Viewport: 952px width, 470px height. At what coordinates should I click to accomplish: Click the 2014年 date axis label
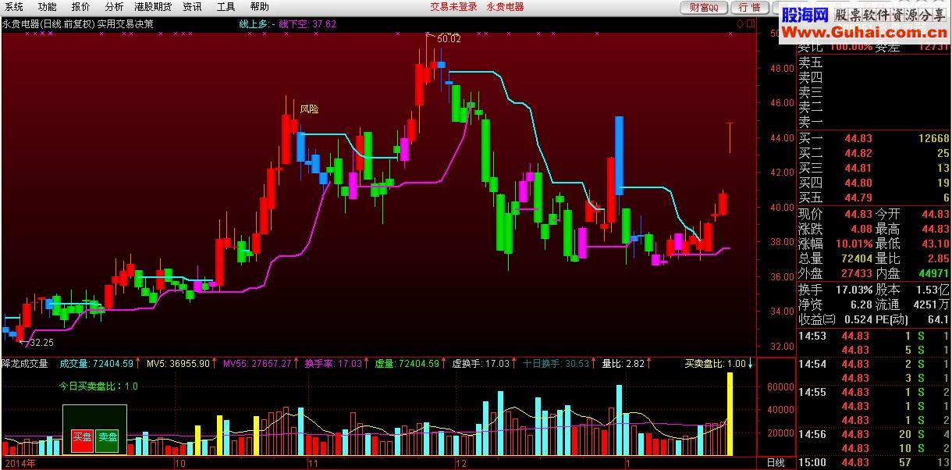pyautogui.click(x=20, y=463)
